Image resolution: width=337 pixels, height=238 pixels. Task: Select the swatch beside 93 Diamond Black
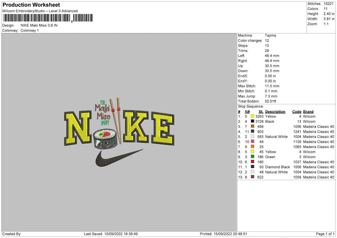[x=253, y=167]
